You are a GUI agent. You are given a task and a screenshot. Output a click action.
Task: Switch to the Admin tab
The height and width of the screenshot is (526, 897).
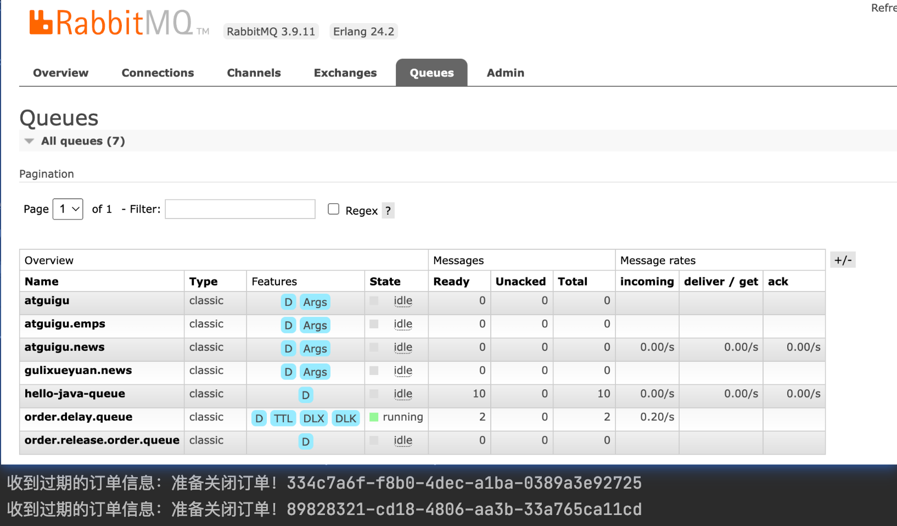tap(506, 73)
